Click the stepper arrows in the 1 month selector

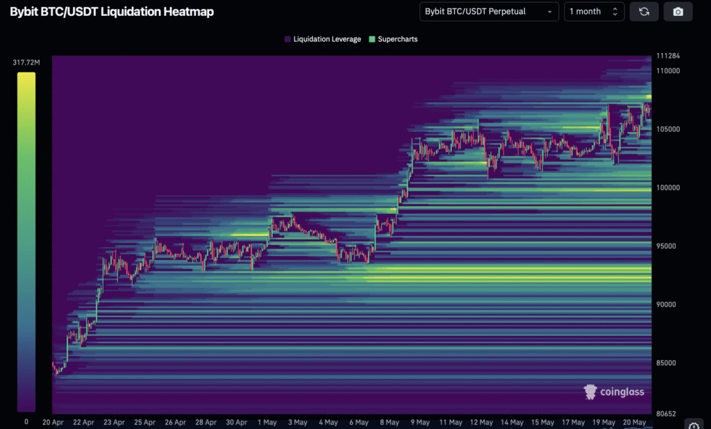coord(615,12)
